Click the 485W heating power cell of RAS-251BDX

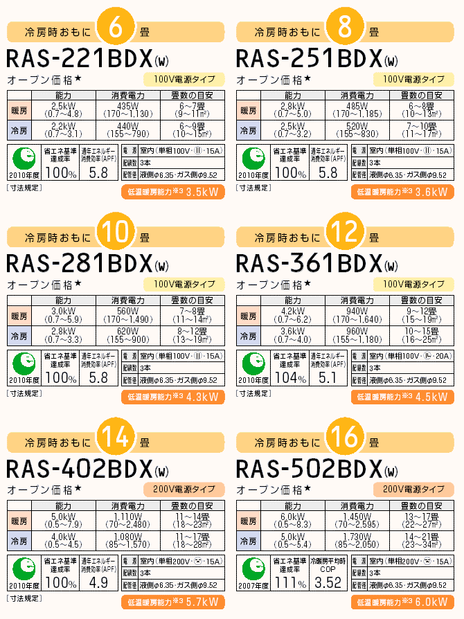click(357, 110)
